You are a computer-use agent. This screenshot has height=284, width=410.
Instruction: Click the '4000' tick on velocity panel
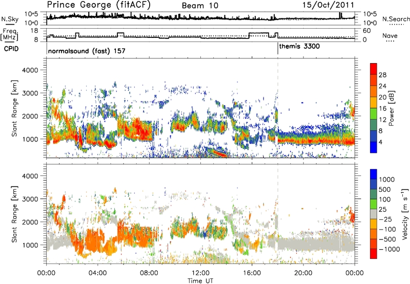tap(30, 176)
